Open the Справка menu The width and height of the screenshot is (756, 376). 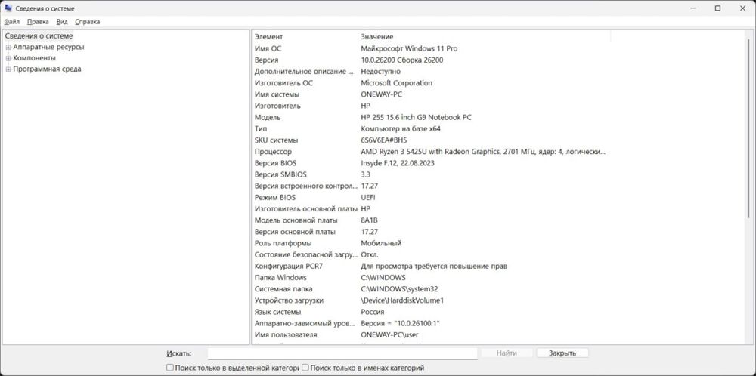tap(87, 22)
